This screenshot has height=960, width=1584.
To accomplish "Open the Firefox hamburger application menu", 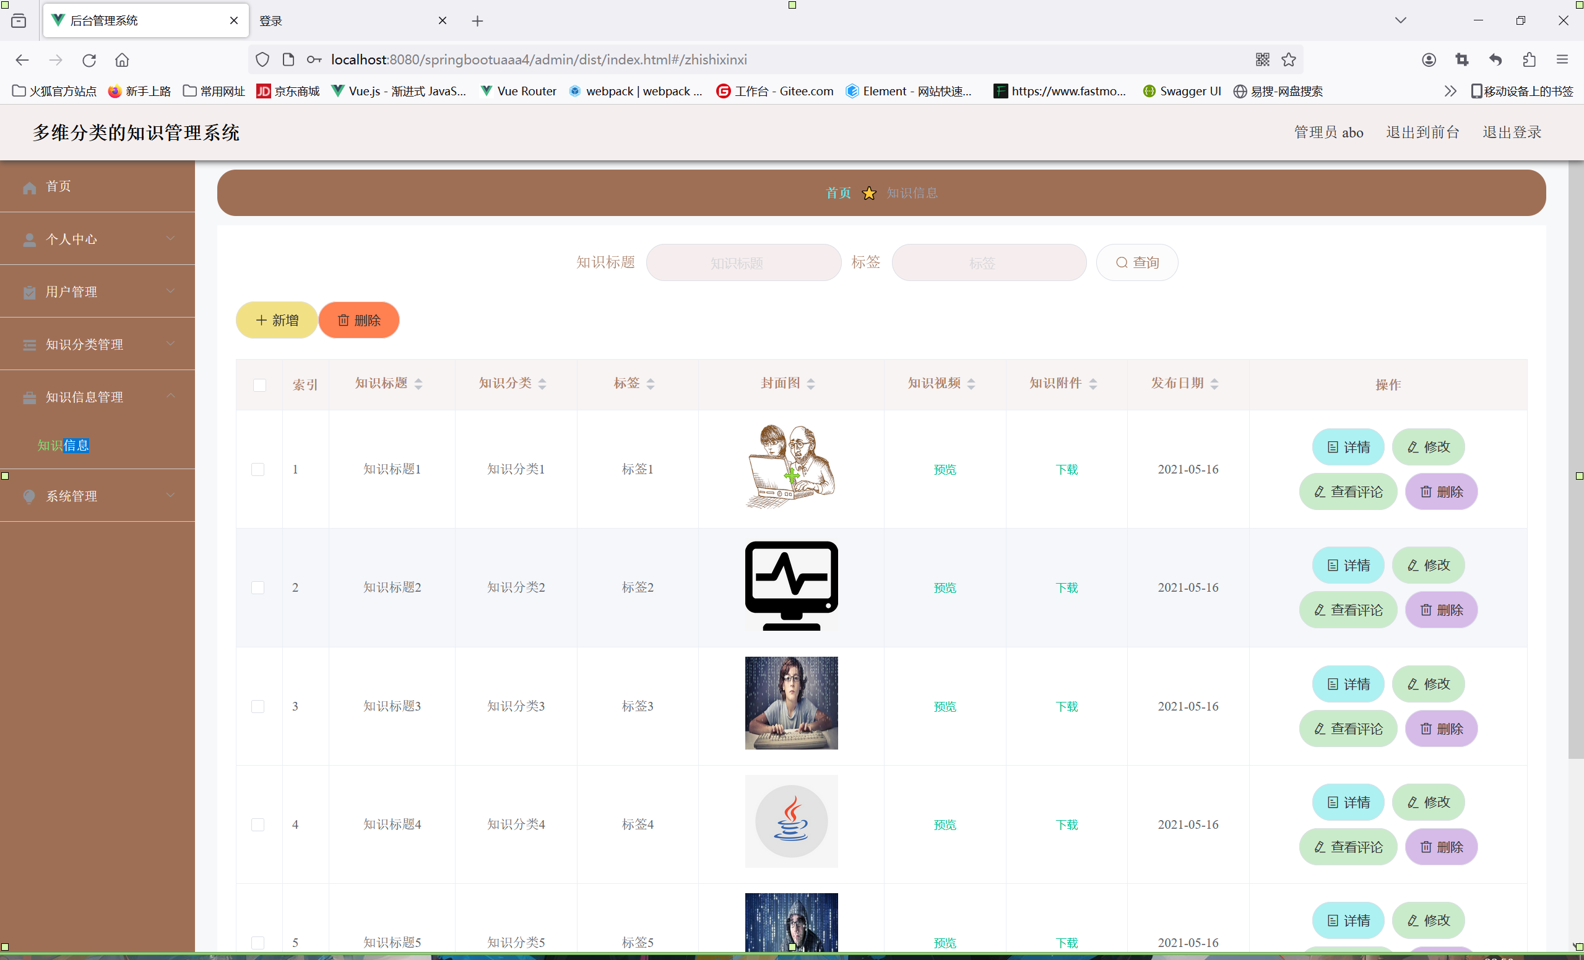I will click(x=1562, y=60).
